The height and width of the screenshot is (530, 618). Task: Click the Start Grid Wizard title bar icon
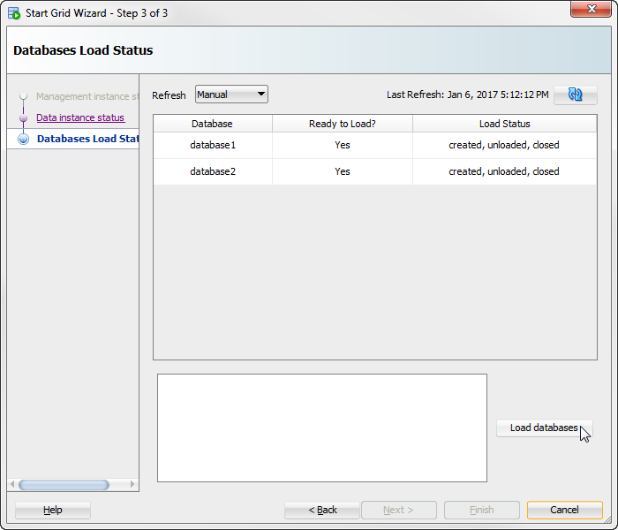point(14,13)
